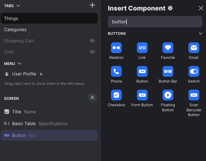The width and height of the screenshot is (206, 161).
Task: Insert the Button Bar component
Action: point(168,71)
